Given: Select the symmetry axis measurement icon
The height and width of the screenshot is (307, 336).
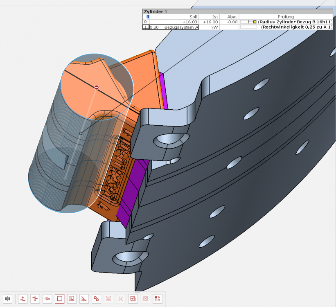Looking at the screenshot, I should (35, 299).
